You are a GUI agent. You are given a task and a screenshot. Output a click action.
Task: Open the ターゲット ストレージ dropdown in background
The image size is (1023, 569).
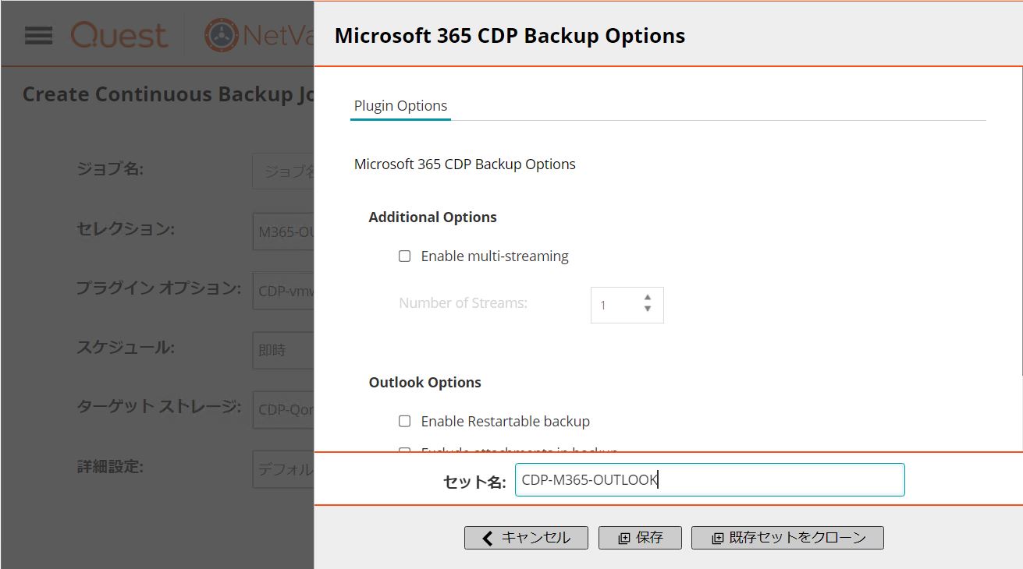pos(282,409)
